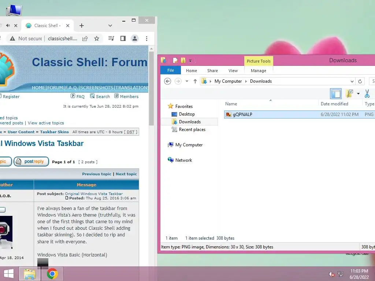This screenshot has height=281, width=375.
Task: Click the muted volume tray icon
Action: 331,274
